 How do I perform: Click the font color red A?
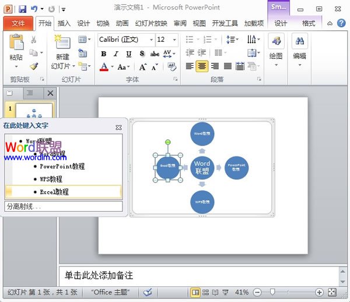[x=104, y=66]
